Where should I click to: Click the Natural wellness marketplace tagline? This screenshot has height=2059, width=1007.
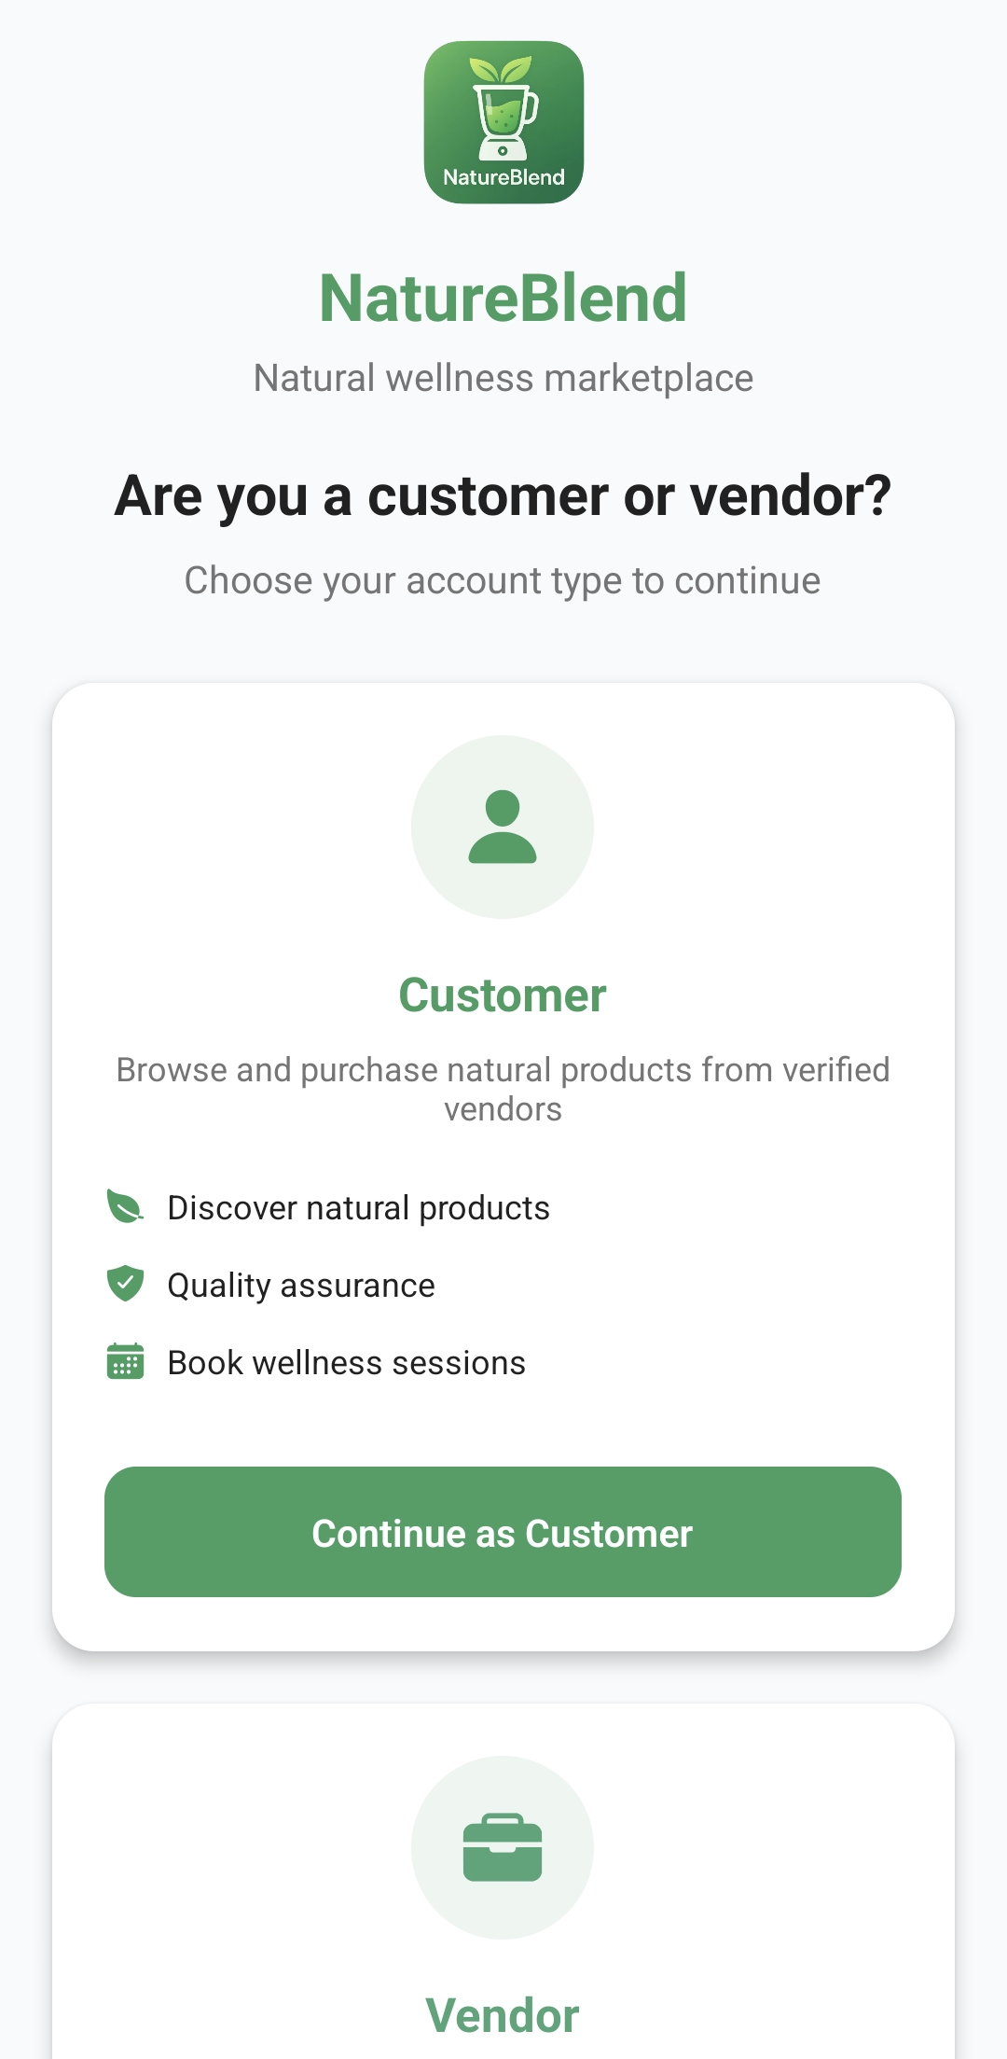coord(504,379)
